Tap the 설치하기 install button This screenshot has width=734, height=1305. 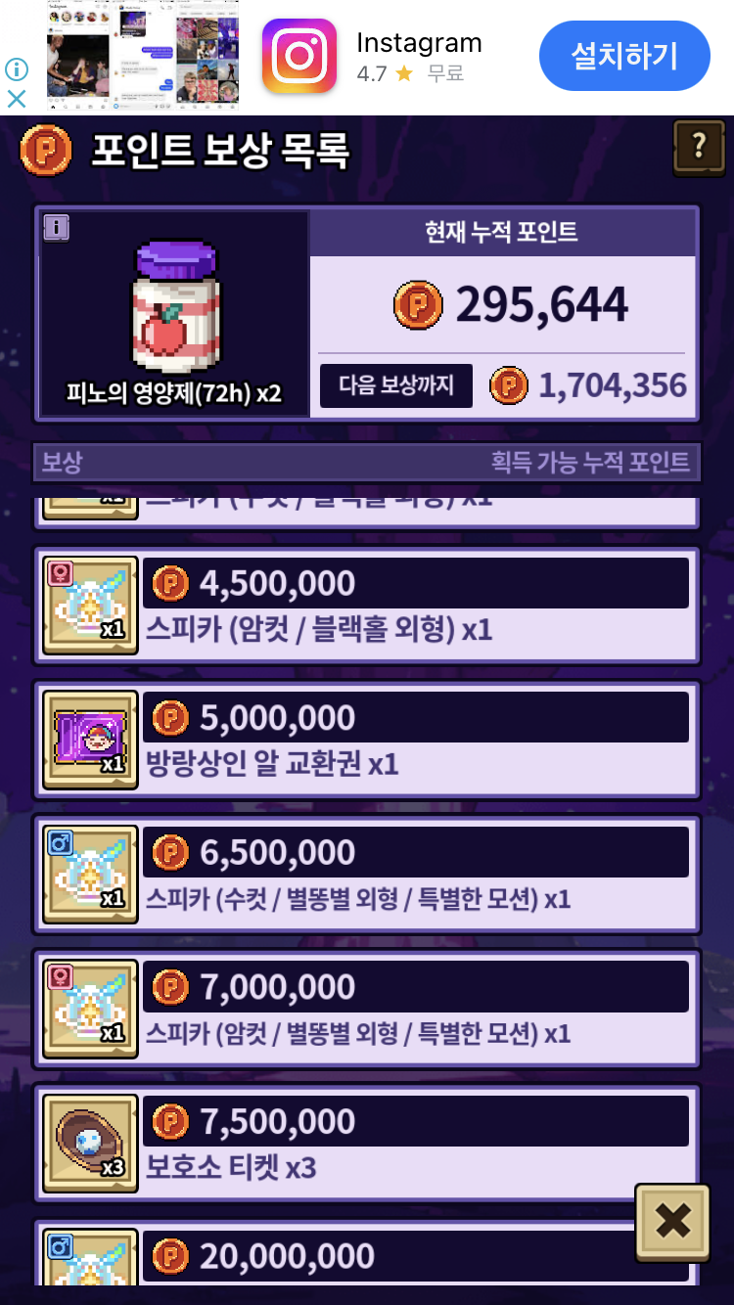point(624,56)
